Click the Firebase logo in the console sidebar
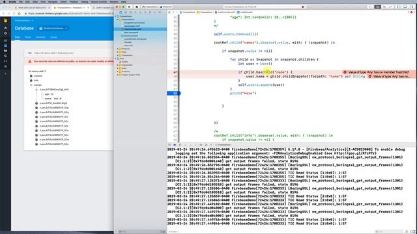Viewport: 417px width, 234px height. pyautogui.click(x=5, y=20)
